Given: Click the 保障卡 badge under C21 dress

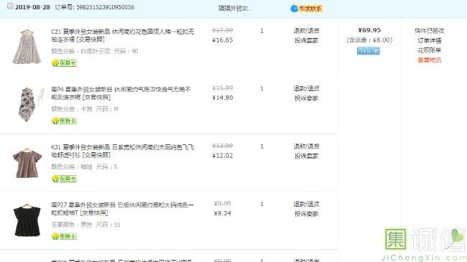Looking at the screenshot, I should click(x=65, y=63).
